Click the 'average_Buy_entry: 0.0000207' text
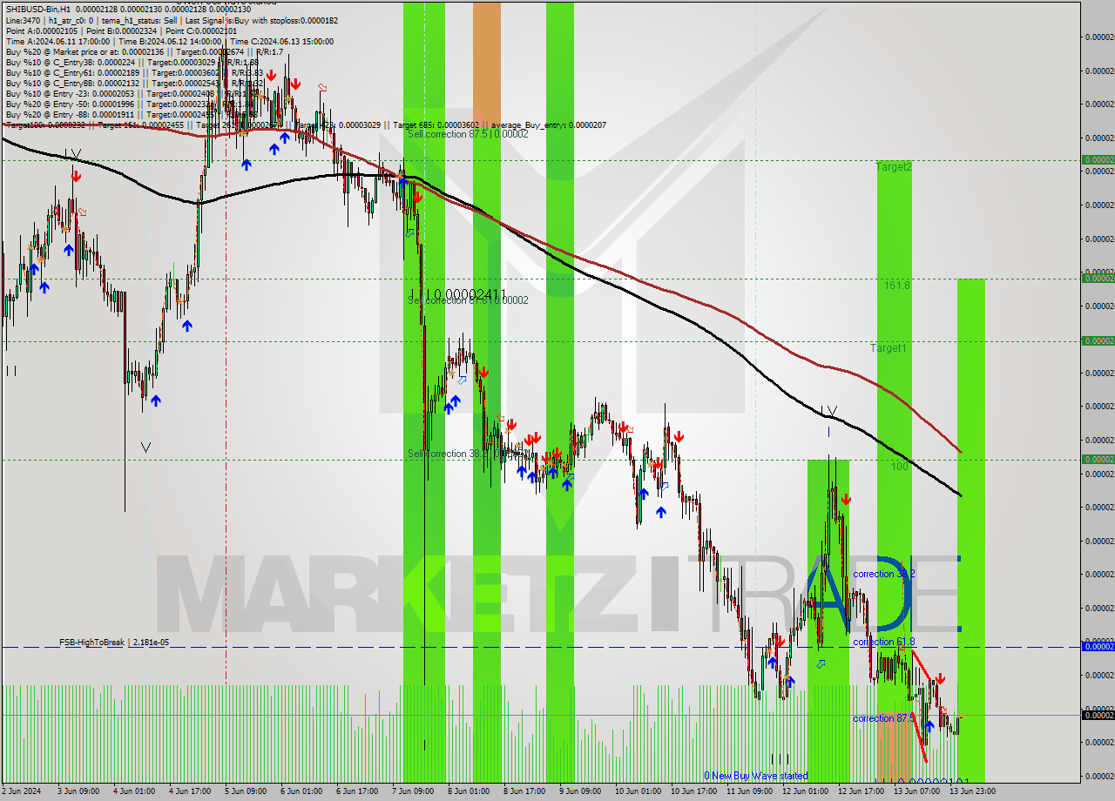Viewport: 1115px width, 801px height. pyautogui.click(x=547, y=125)
